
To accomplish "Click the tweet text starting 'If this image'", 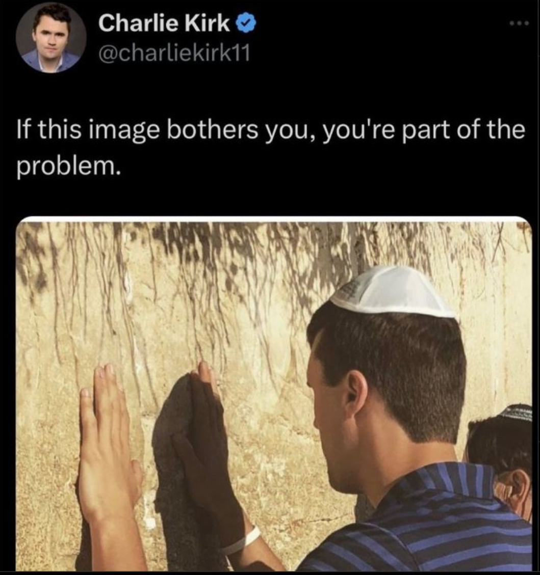I will coord(271,148).
